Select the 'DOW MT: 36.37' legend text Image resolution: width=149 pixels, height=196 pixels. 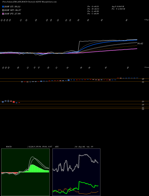[12, 10]
